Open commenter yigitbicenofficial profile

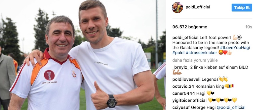point(189,100)
